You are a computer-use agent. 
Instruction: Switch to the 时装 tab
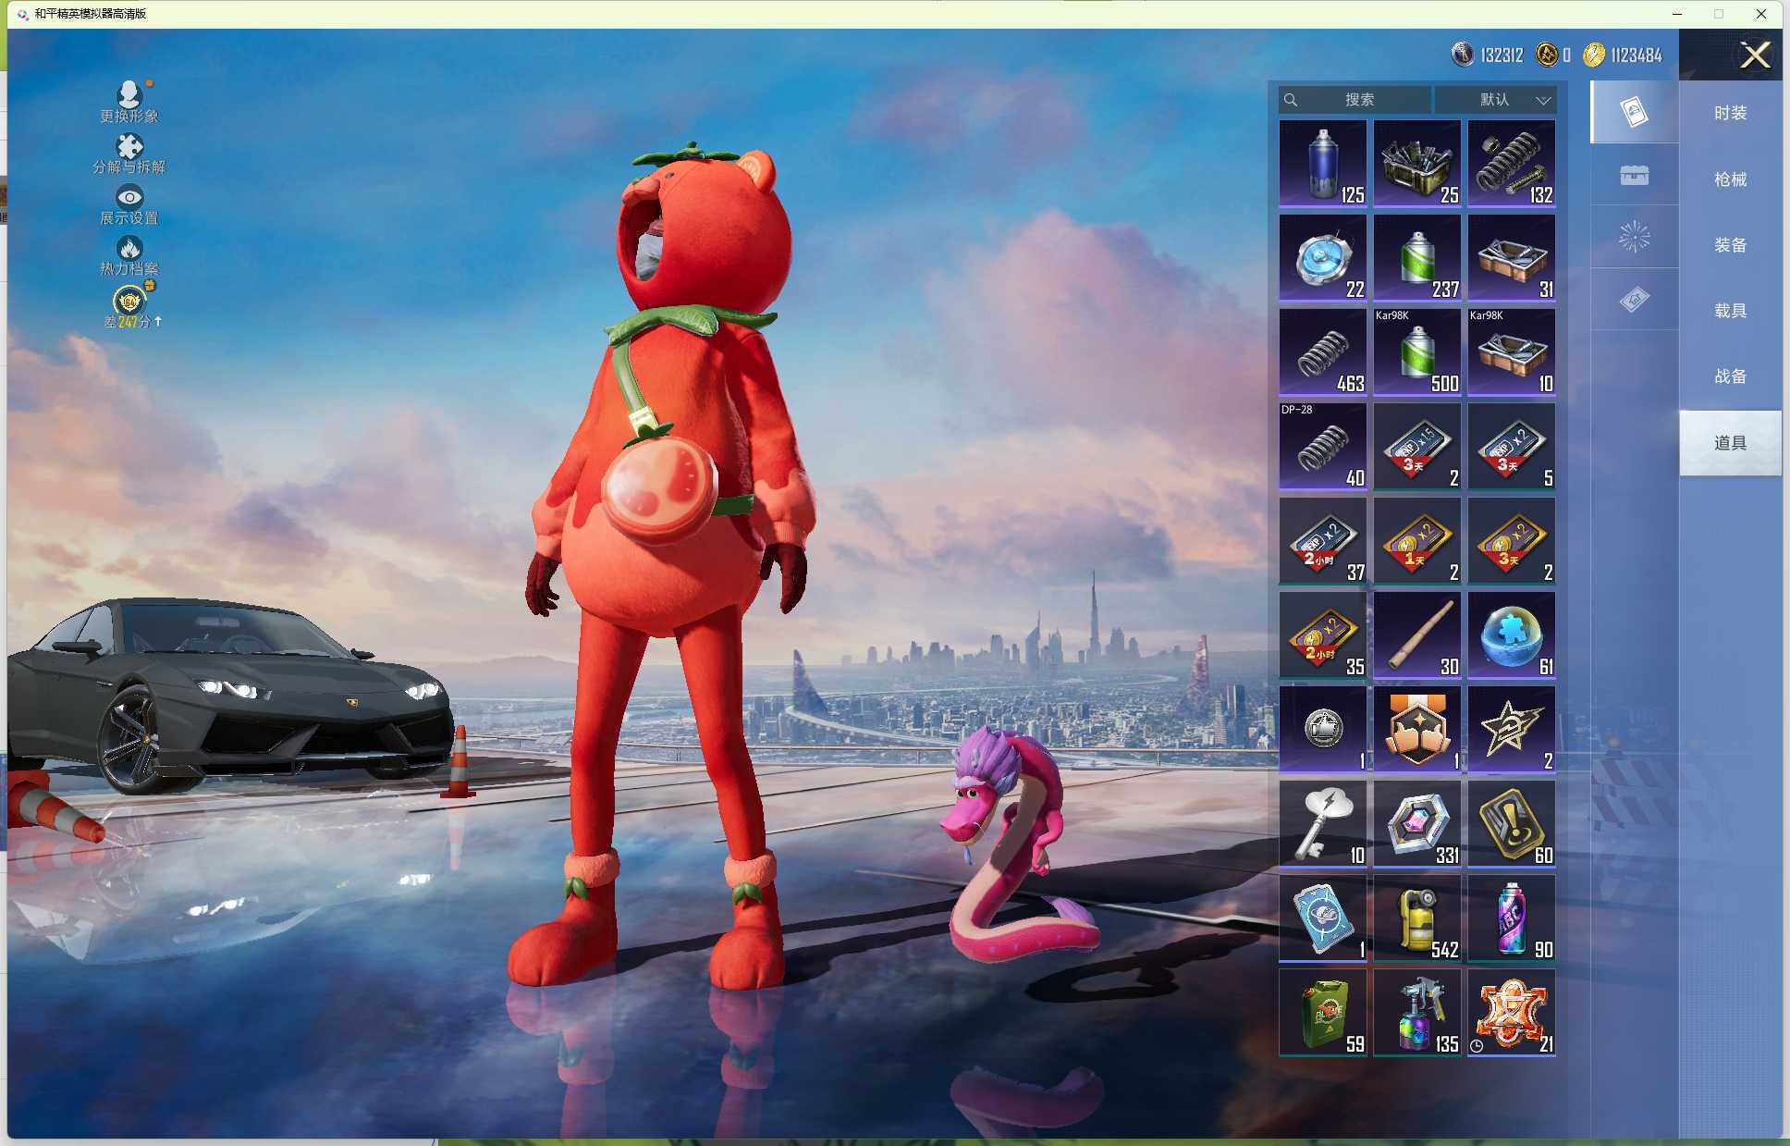[1730, 113]
